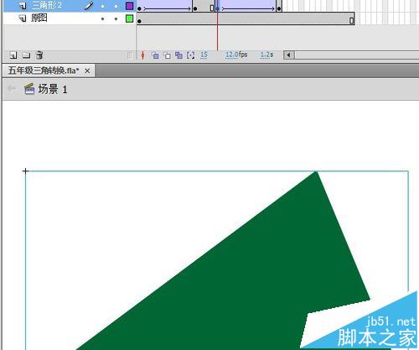419x350 pixels.
Task: Click the New Layer icon
Action: tap(13, 55)
